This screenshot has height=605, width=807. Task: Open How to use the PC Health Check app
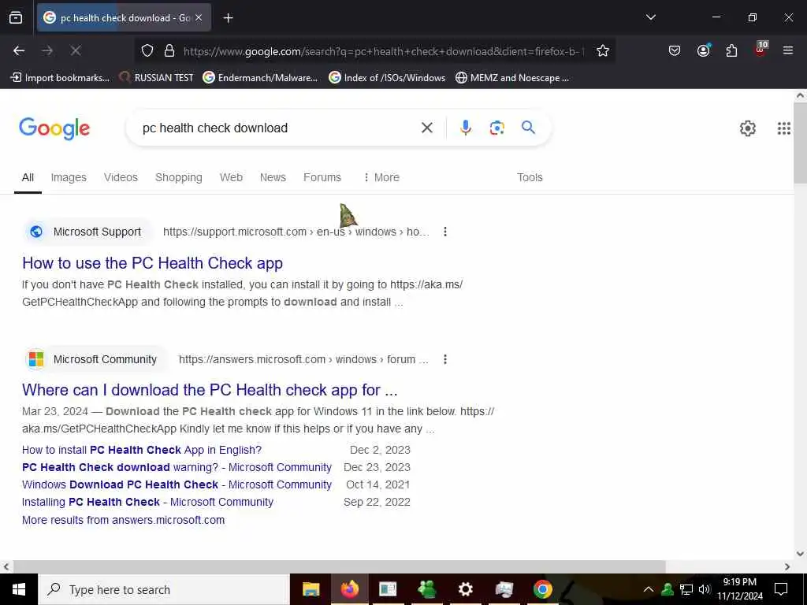(152, 263)
